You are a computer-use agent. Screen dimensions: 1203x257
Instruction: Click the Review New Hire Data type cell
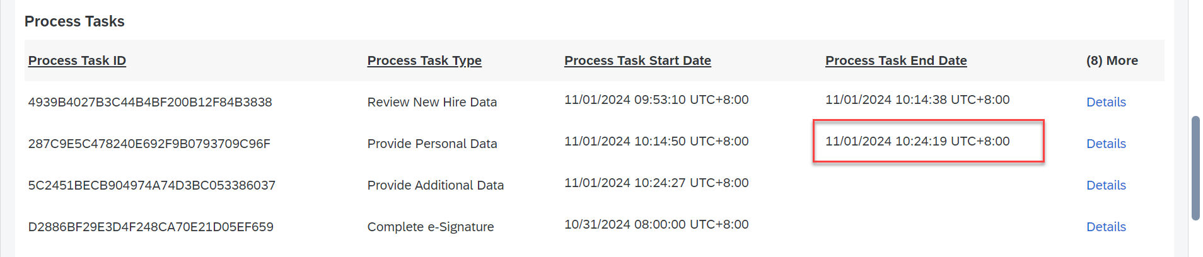point(432,102)
